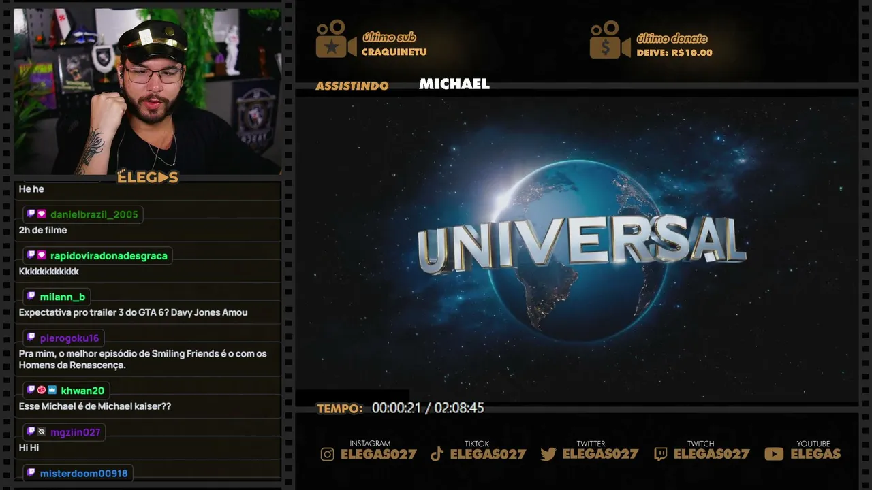Select chat username mgziin027
872x490 pixels.
point(76,432)
